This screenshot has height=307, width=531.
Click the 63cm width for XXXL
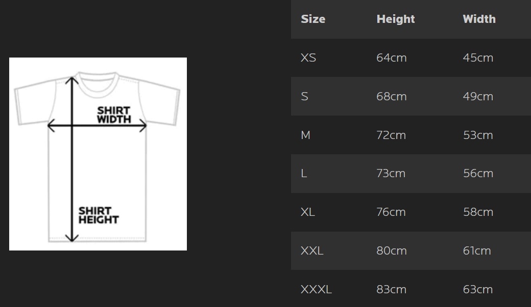pos(478,290)
